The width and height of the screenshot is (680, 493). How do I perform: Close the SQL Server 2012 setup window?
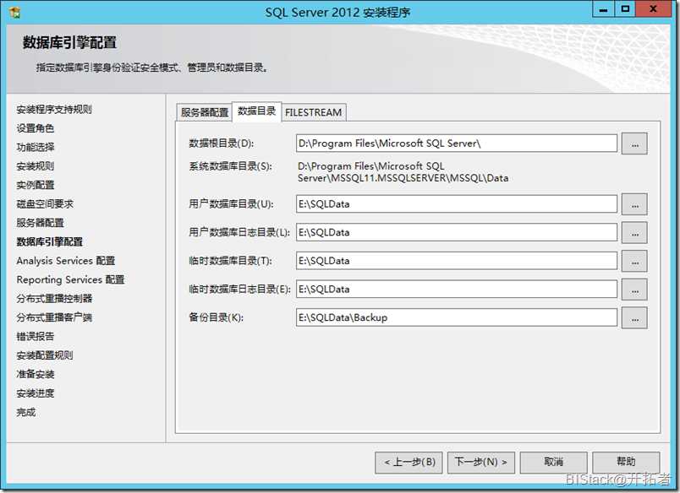pyautogui.click(x=654, y=9)
